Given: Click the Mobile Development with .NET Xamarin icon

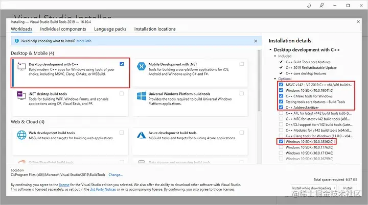Looking at the screenshot, I should (141, 66).
